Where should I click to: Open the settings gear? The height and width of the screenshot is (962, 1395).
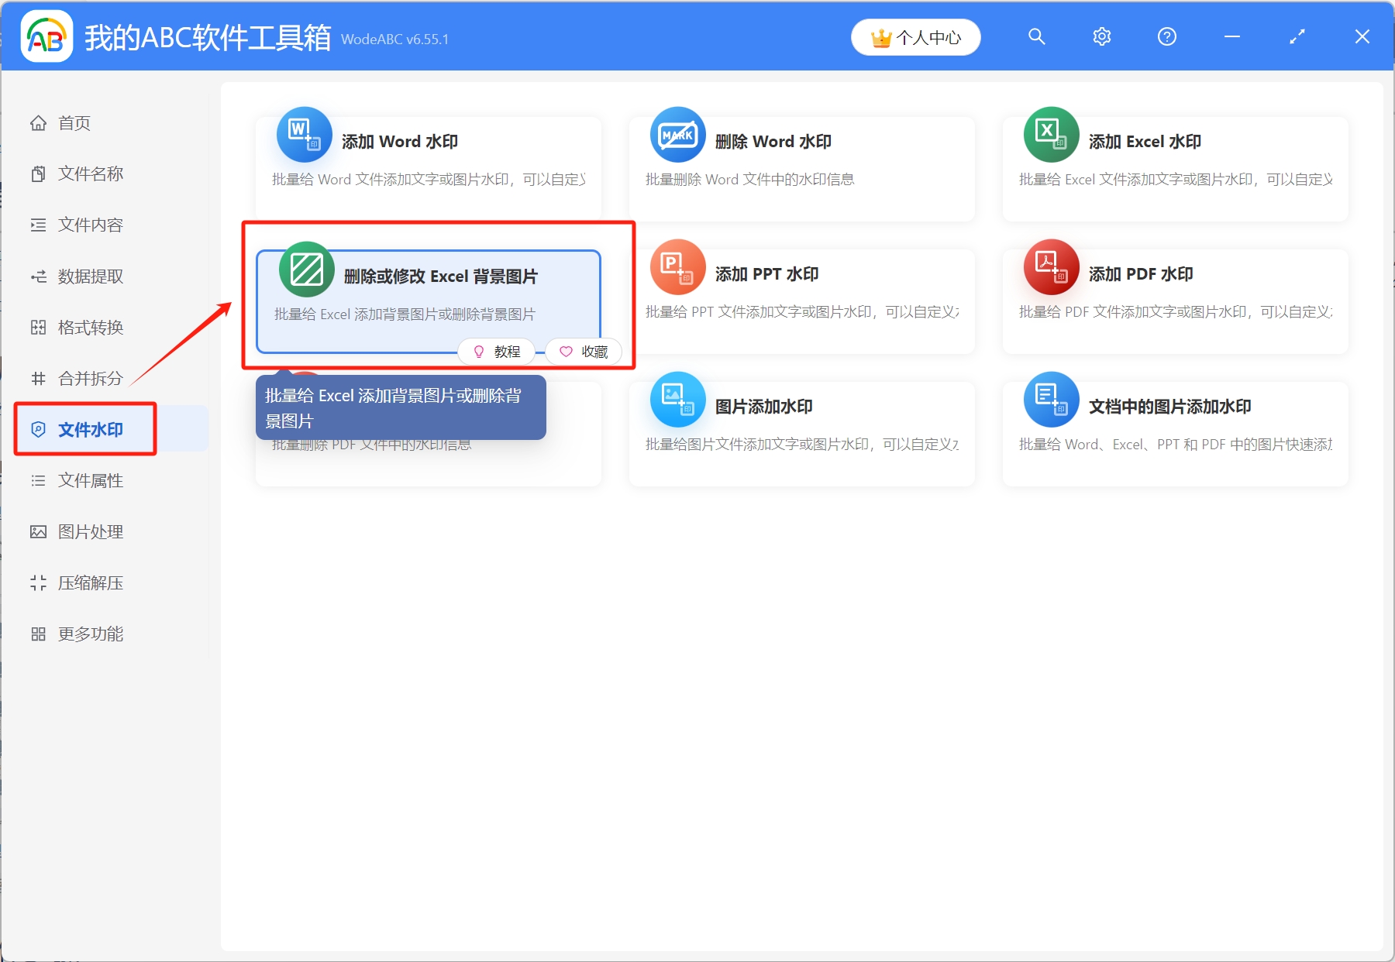(x=1101, y=36)
